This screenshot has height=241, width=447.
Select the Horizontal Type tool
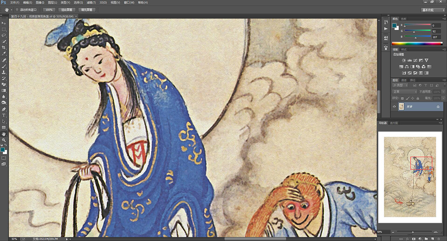coord(4,115)
